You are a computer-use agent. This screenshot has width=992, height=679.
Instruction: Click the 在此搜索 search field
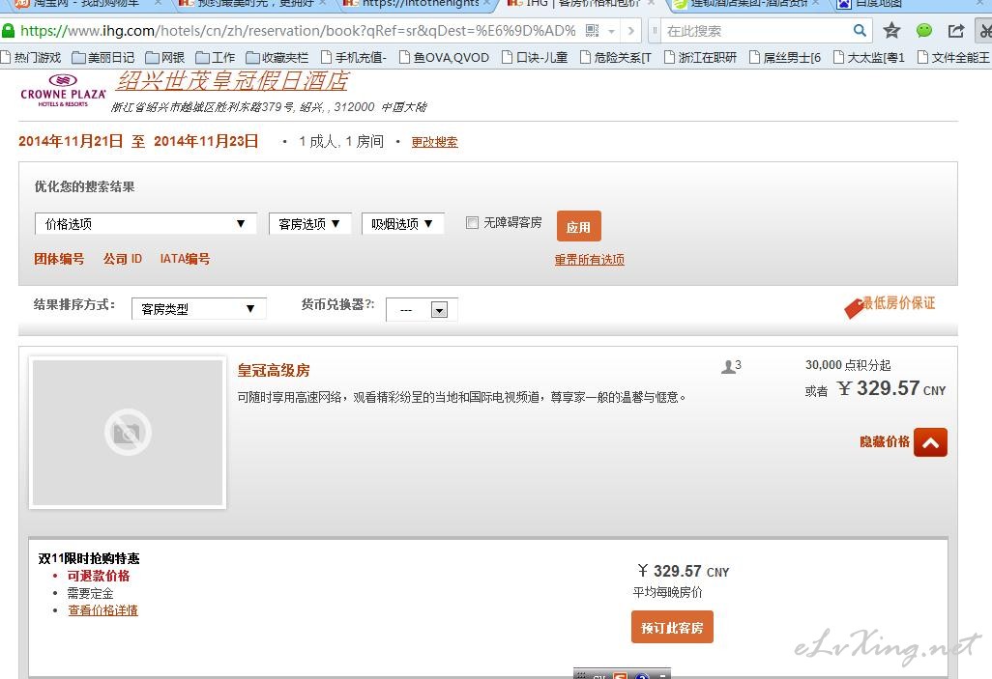click(756, 30)
